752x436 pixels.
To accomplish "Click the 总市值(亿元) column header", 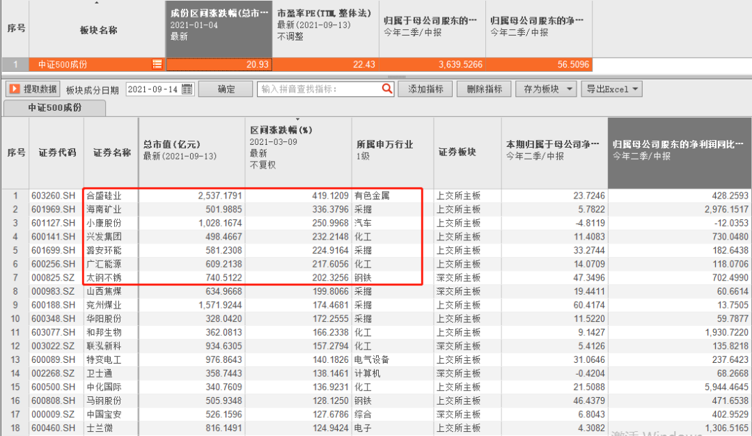I will 192,153.
